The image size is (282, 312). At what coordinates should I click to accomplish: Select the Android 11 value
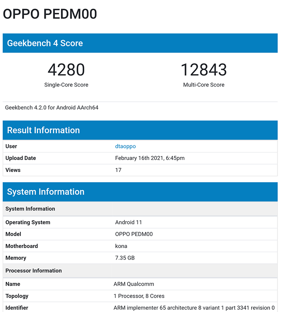(x=129, y=222)
